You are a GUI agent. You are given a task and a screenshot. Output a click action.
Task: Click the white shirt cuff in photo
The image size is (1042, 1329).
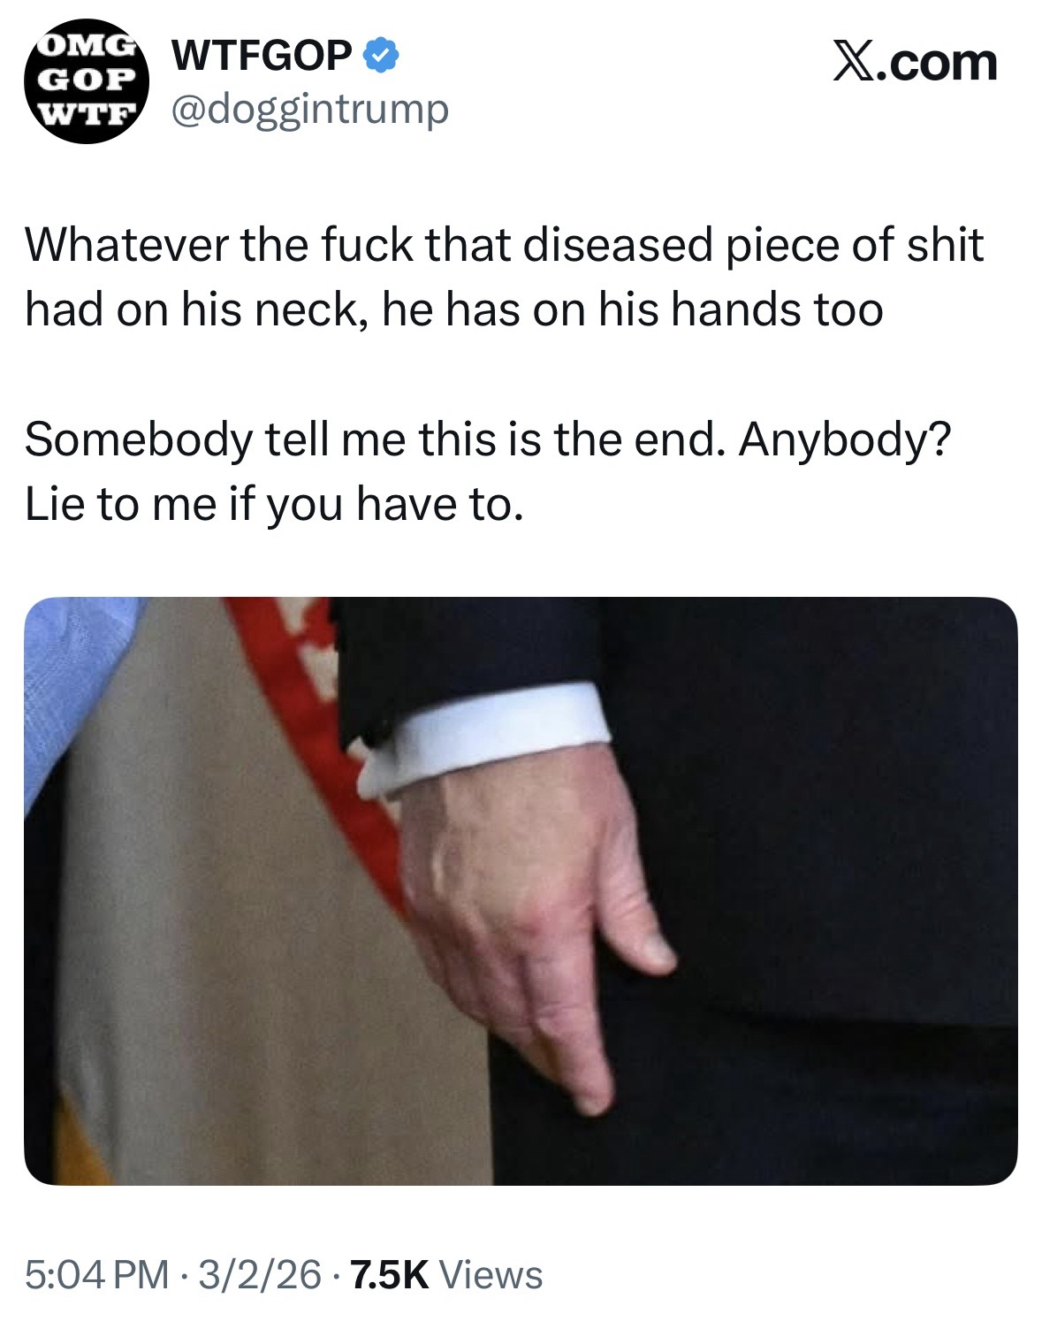(495, 739)
